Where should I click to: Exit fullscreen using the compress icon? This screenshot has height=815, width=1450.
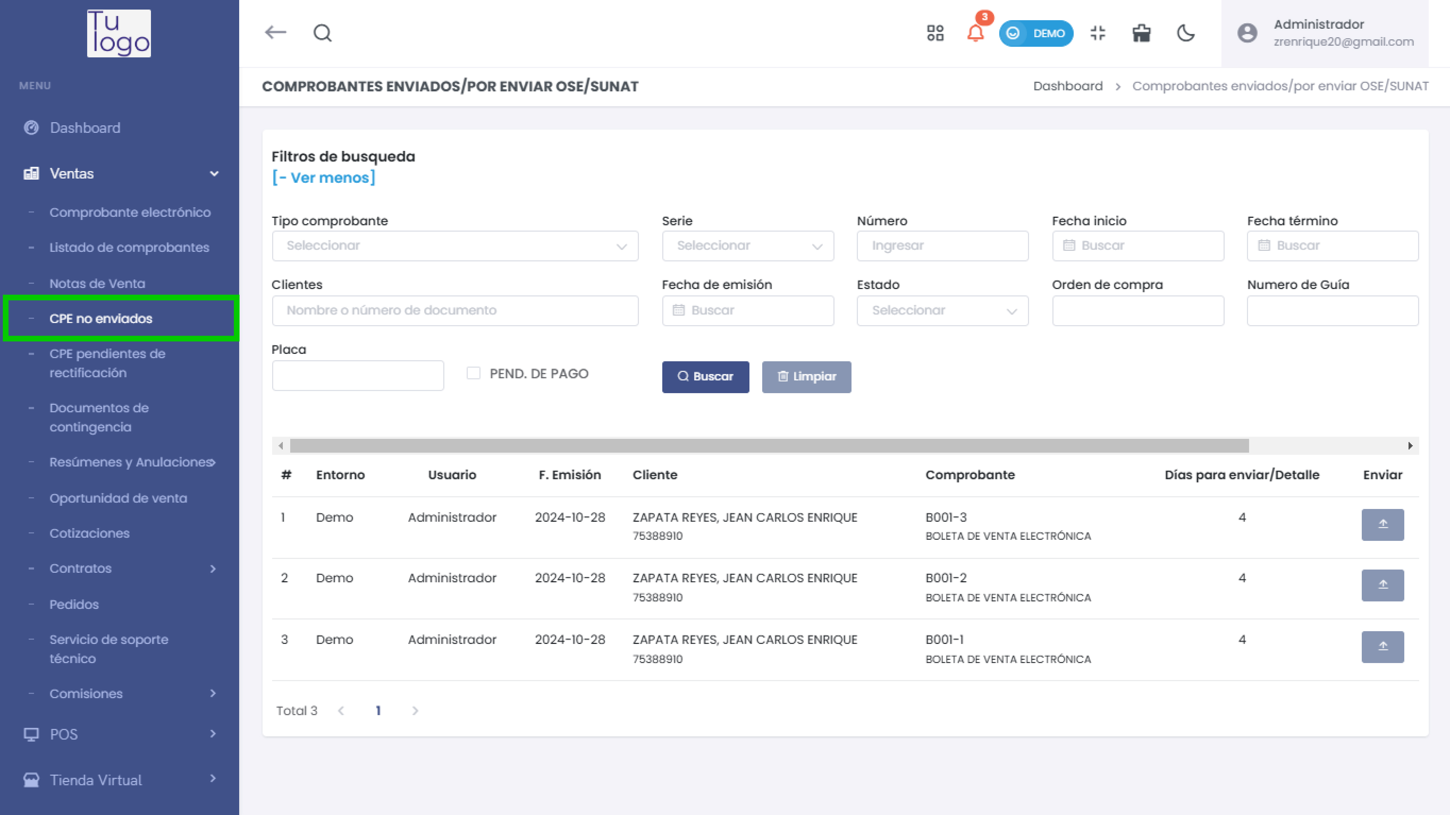1098,33
